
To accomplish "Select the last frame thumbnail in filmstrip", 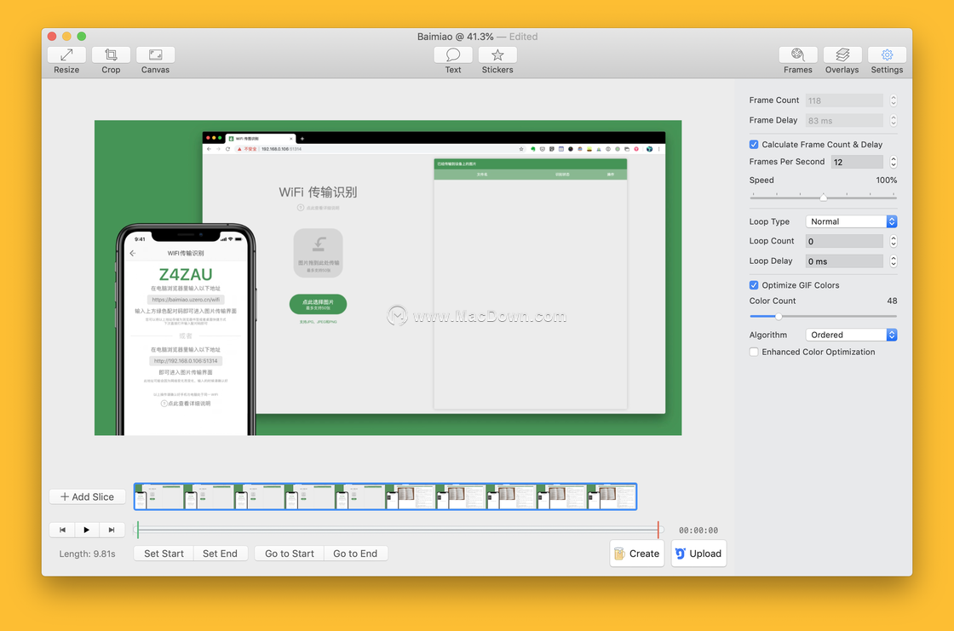I will (x=612, y=496).
